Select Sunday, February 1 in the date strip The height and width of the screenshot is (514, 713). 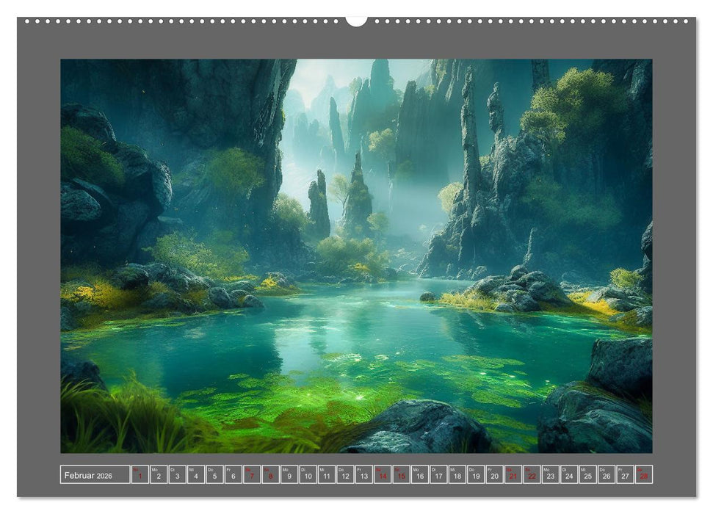(x=140, y=475)
